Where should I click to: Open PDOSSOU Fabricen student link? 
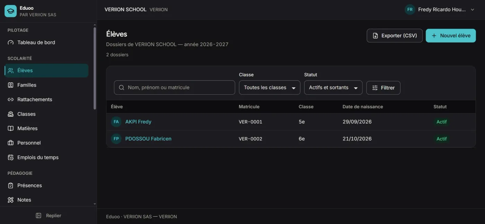148,139
